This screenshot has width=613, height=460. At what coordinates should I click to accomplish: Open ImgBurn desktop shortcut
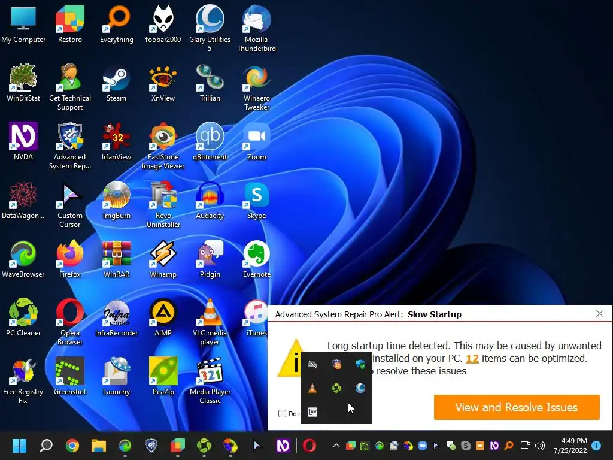point(117,199)
